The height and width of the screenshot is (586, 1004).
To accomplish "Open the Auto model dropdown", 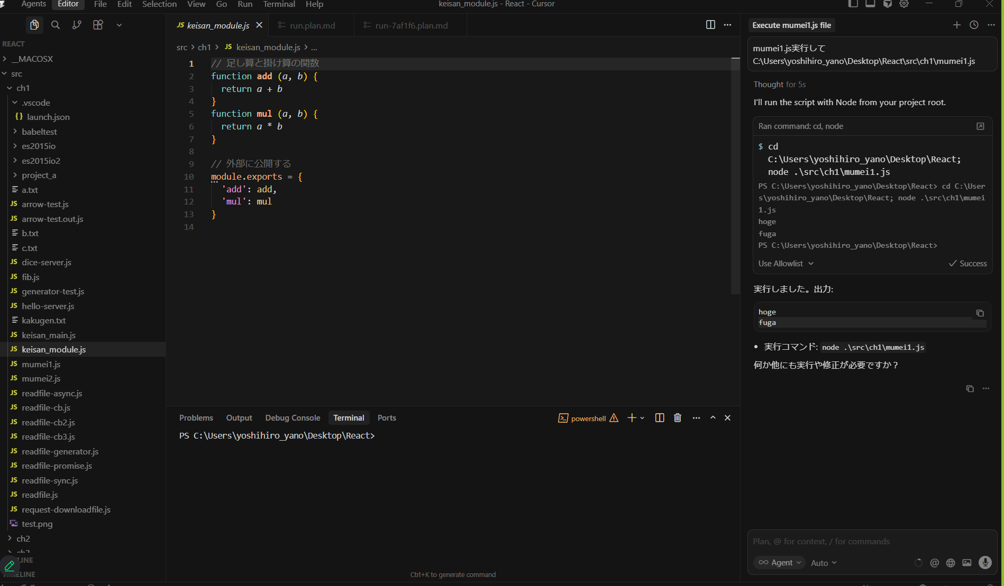I will 823,562.
